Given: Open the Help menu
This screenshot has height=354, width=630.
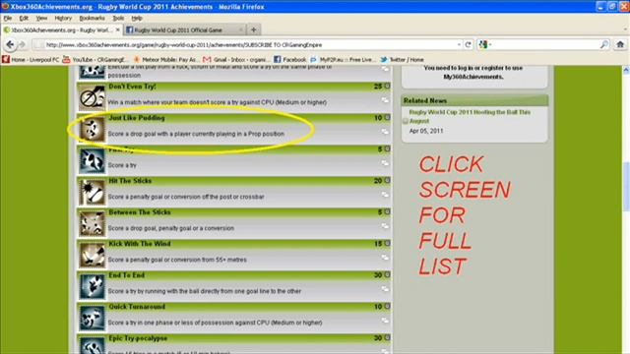Looking at the screenshot, I should coord(137,18).
